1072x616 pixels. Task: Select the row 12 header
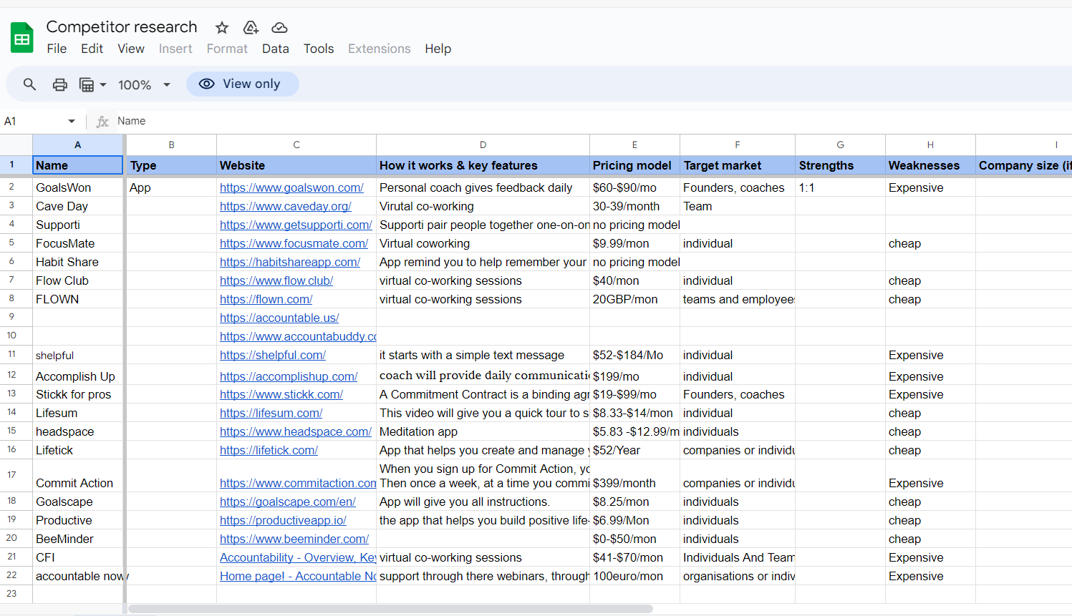[x=11, y=375]
